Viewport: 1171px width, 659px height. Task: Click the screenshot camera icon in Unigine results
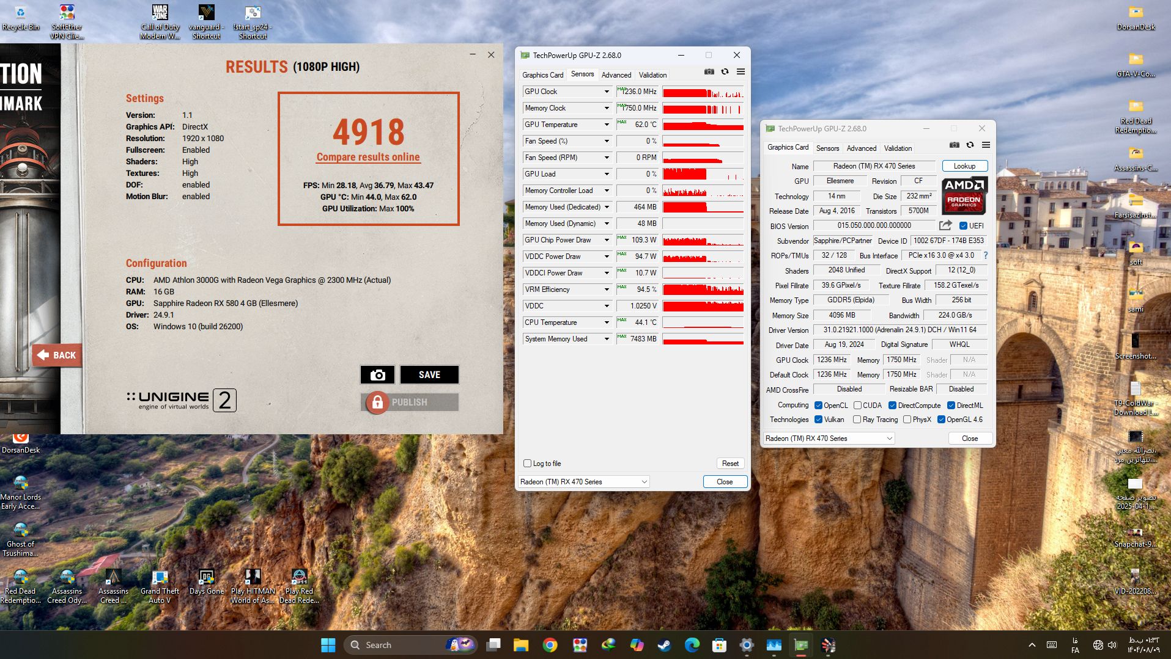pos(377,375)
